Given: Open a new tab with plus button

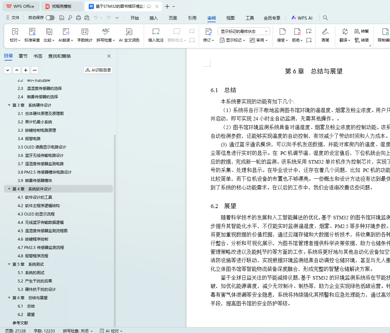Looking at the screenshot, I should (x=167, y=6).
